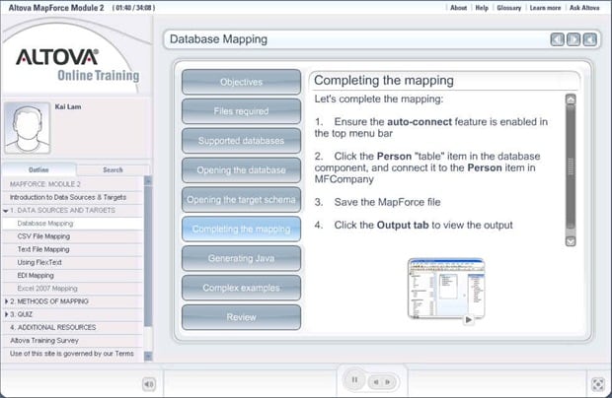Click the Completing the mapping heading
The image size is (612, 398).
click(384, 81)
